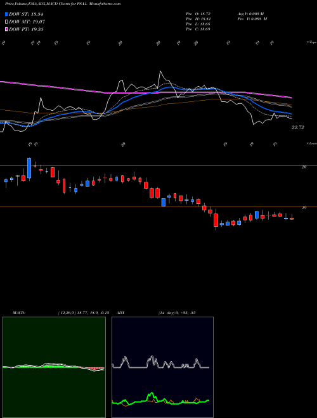
Task: Click the 19 price axis label
Action: tap(304, 208)
